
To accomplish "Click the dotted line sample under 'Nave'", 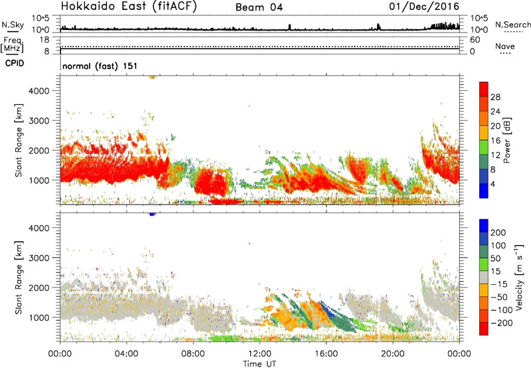I will point(506,54).
